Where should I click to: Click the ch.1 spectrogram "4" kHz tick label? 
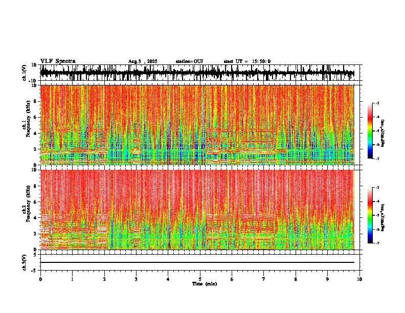(x=36, y=133)
